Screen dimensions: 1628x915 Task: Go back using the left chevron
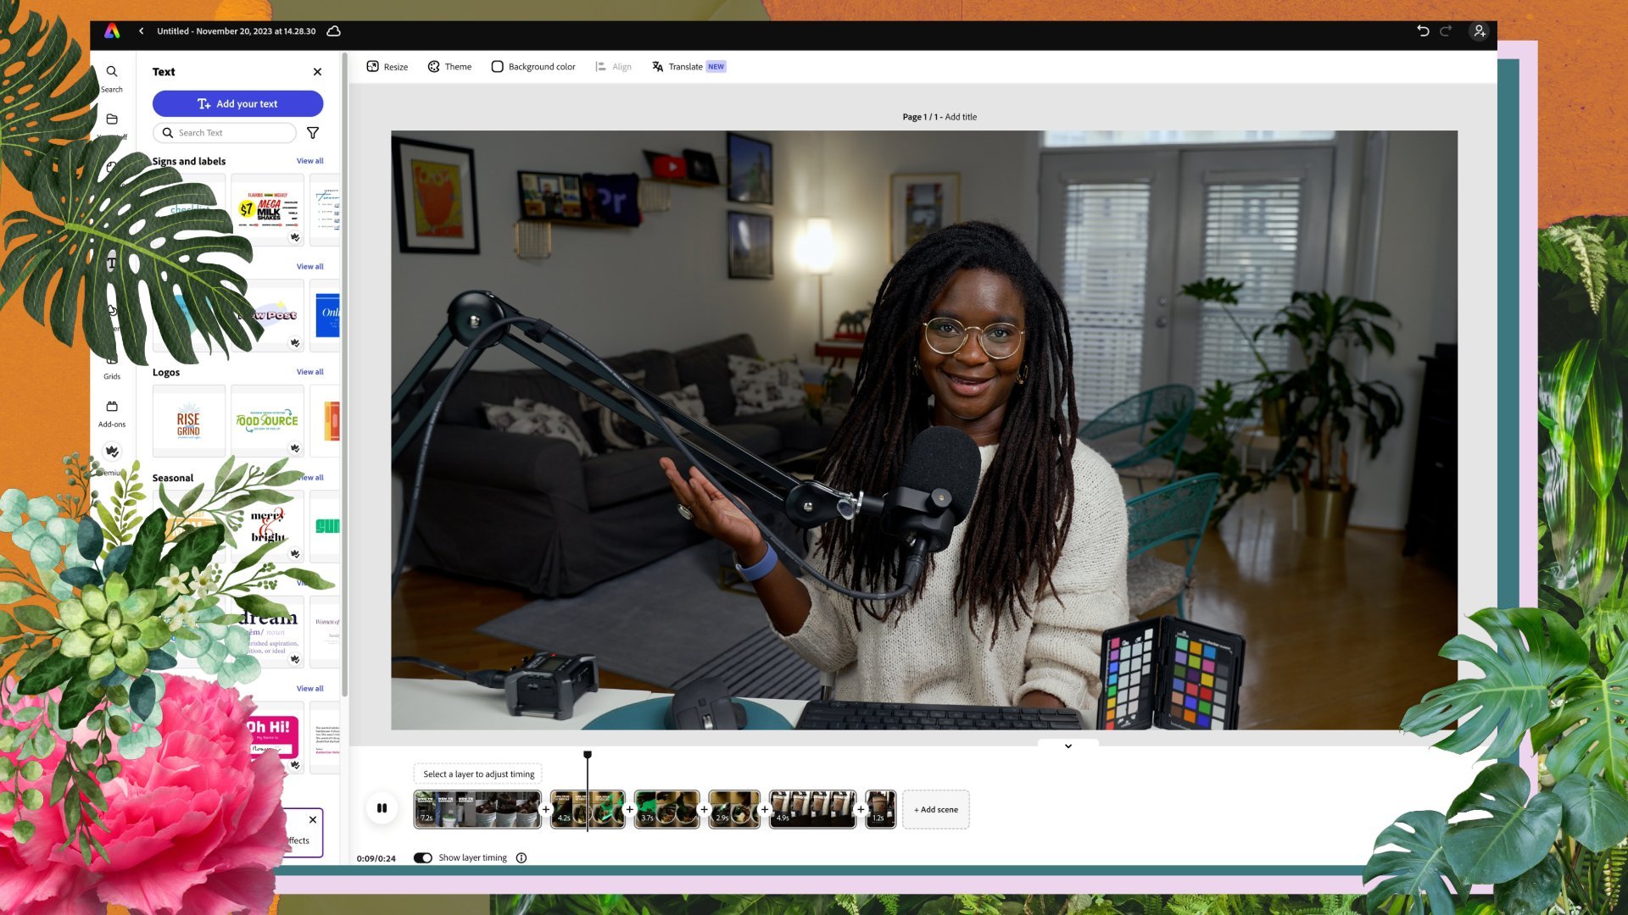(x=141, y=31)
